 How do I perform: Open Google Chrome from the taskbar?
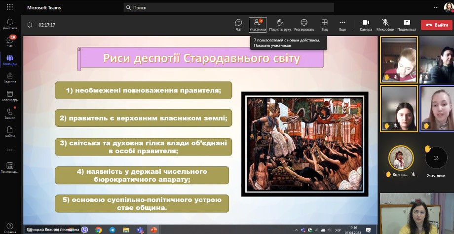[98, 230]
